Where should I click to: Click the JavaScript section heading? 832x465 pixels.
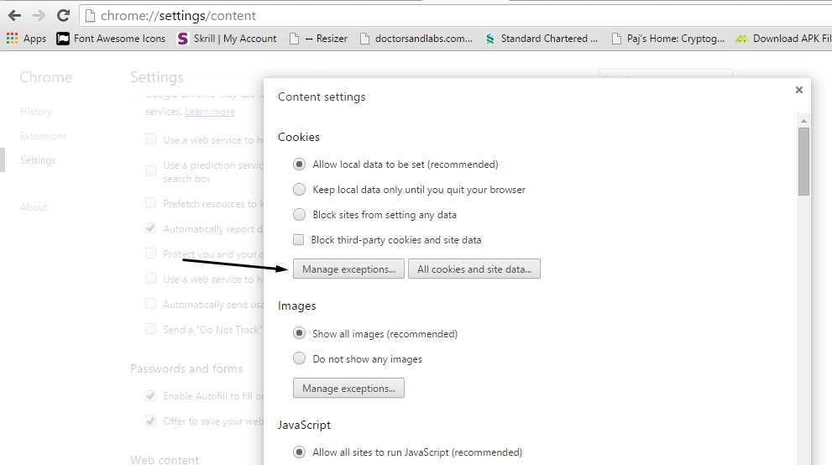pyautogui.click(x=304, y=425)
